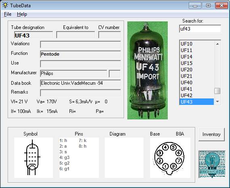Click the Inventory button
Image resolution: width=230 pixels, height=188 pixels.
[x=211, y=134]
